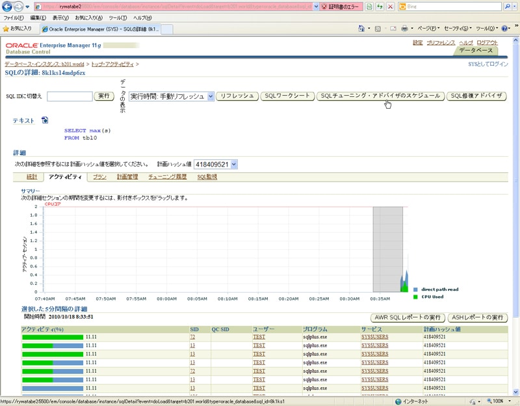Click the ログアウト link

(x=487, y=42)
